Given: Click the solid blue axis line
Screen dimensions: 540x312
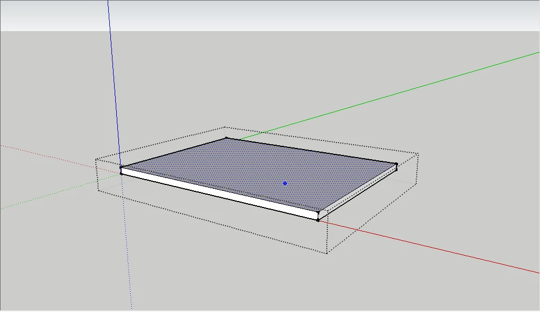Looking at the screenshot, I should [x=114, y=84].
